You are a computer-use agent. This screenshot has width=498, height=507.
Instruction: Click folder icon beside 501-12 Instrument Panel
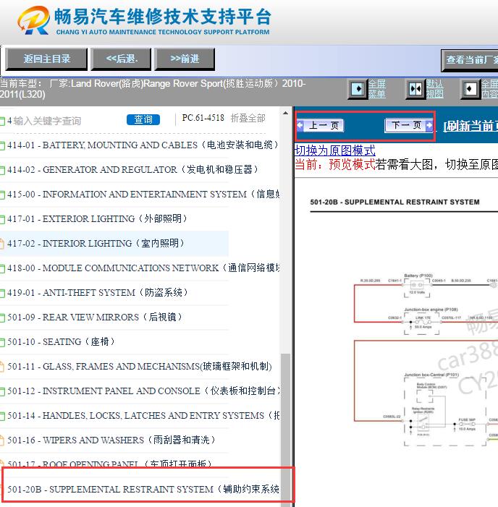(x=2, y=391)
